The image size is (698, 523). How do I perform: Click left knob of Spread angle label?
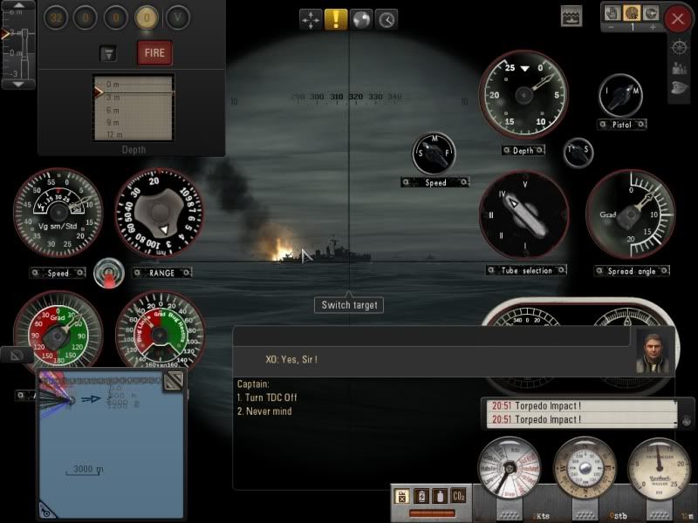[x=599, y=271]
